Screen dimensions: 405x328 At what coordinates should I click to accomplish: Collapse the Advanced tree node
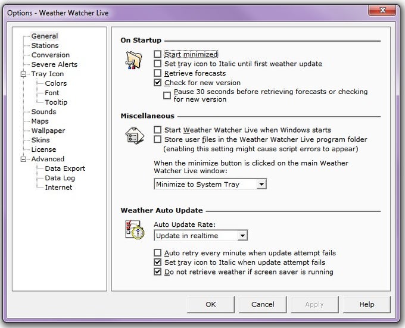pyautogui.click(x=23, y=159)
